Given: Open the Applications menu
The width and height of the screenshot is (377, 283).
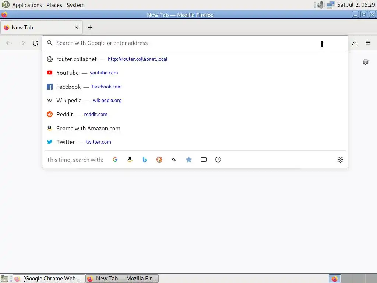Looking at the screenshot, I should [27, 5].
